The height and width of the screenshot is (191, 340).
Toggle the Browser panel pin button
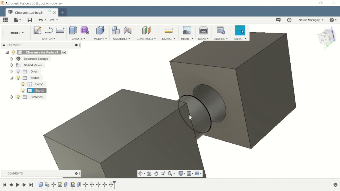click(x=76, y=45)
